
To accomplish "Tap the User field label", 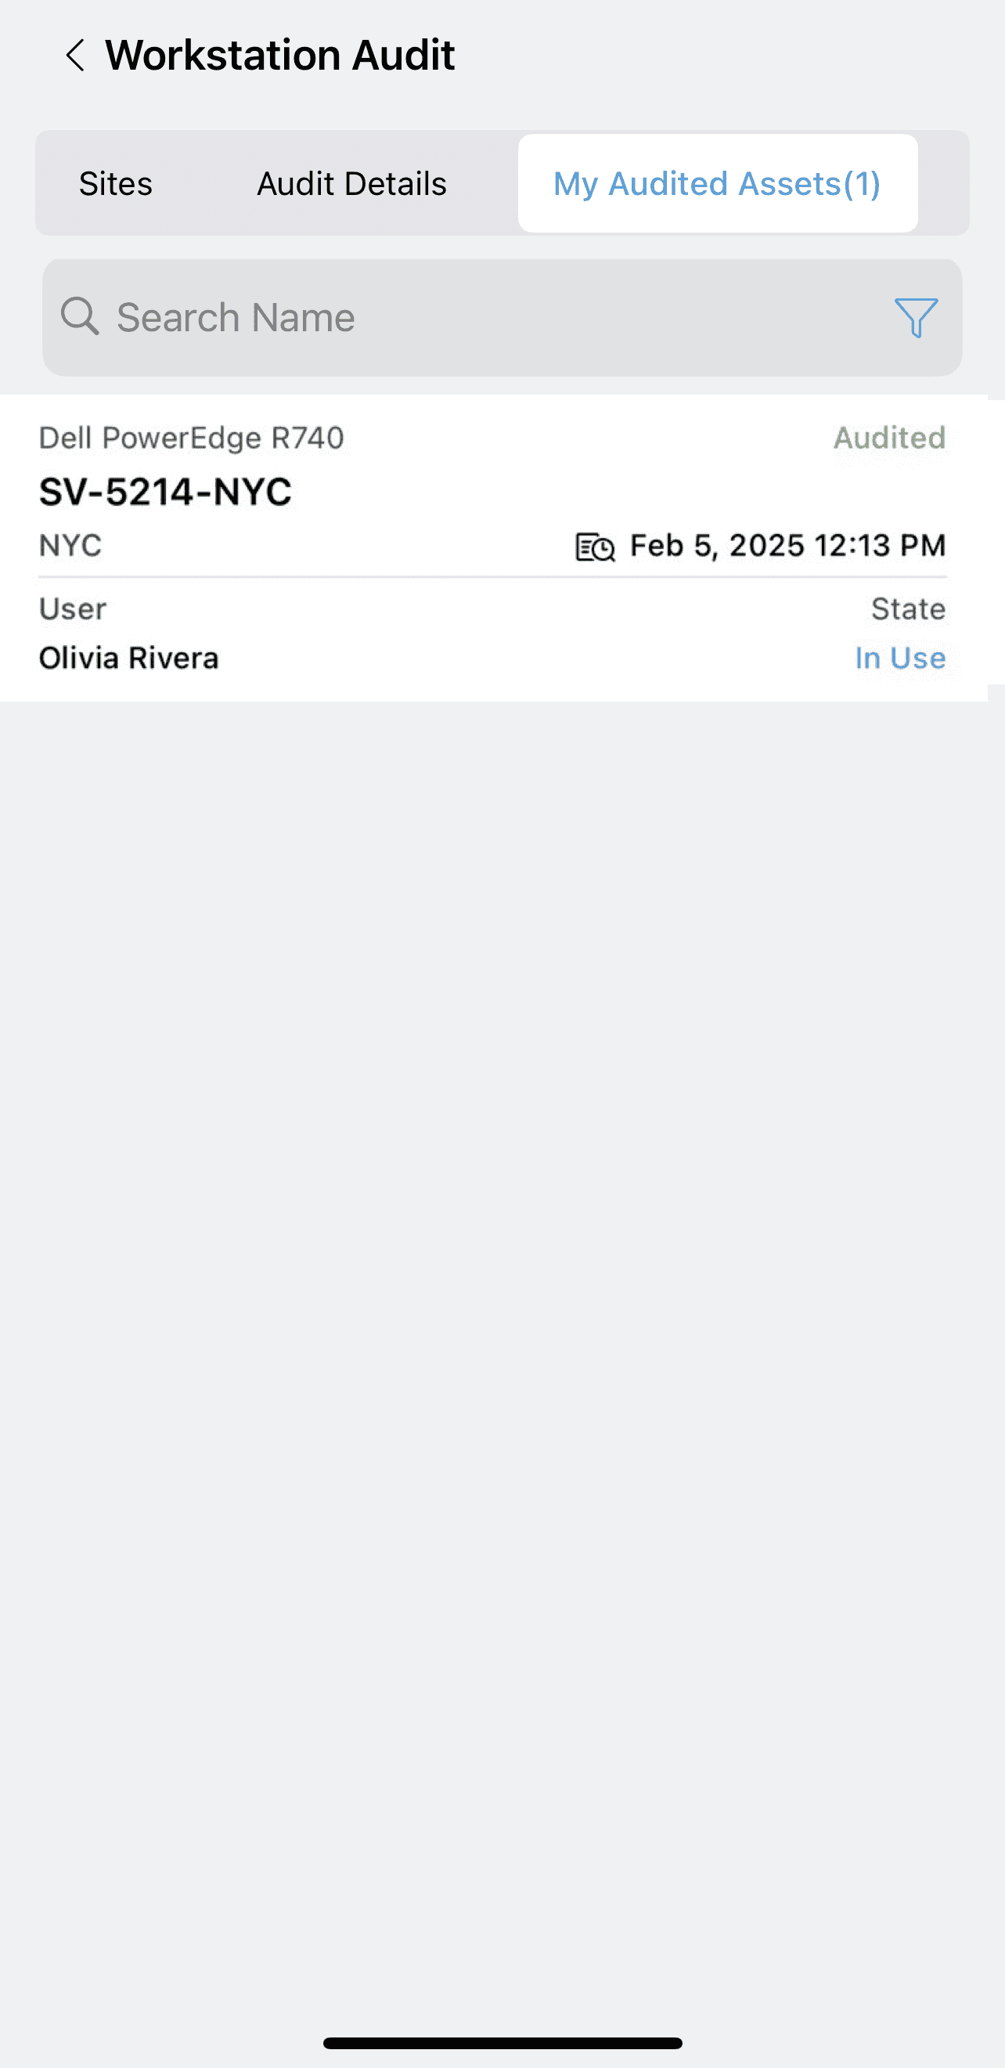I will coord(73,608).
